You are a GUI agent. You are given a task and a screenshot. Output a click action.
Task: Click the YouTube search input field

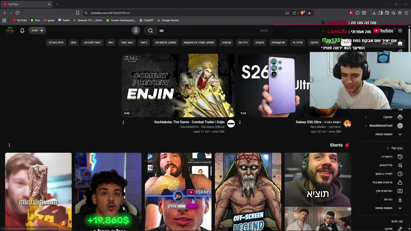point(214,30)
